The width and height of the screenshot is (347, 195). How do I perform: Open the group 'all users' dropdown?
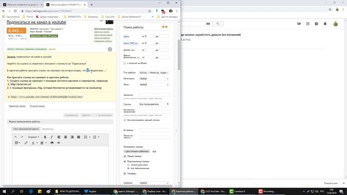tap(154, 104)
